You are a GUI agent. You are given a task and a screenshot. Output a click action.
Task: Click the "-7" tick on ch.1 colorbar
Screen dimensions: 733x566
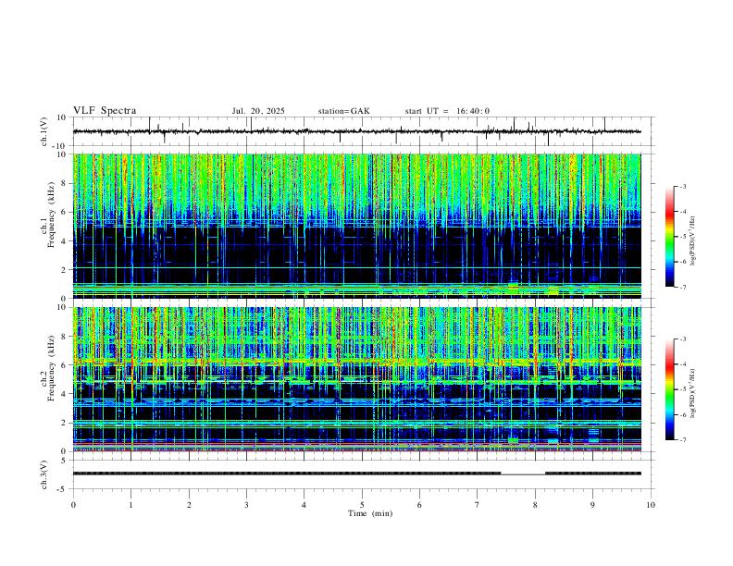(x=682, y=287)
